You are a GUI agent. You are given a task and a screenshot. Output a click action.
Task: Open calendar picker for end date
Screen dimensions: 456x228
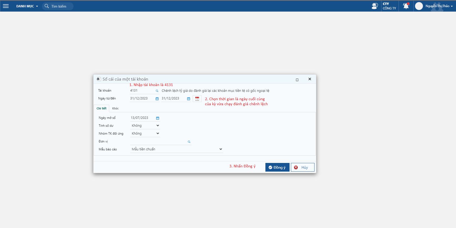[188, 99]
